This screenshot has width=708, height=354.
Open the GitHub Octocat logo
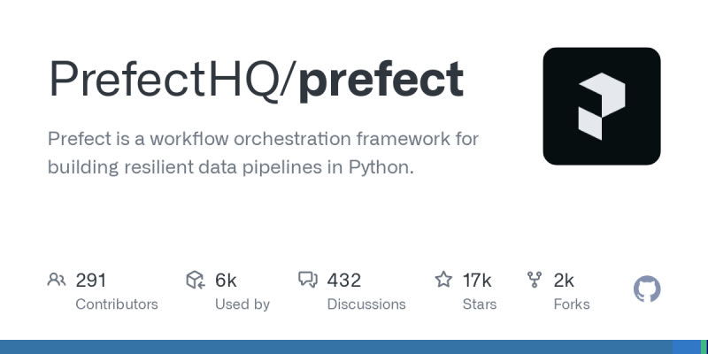coord(648,289)
